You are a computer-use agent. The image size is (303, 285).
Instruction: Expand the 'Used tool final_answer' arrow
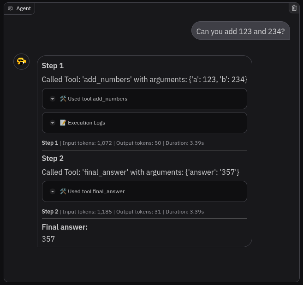coord(53,191)
